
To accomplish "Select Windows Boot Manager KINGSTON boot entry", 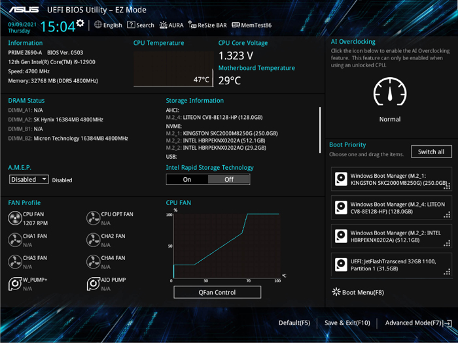I will coord(391,179).
